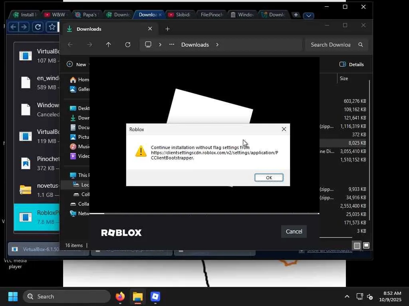Open Desktop in the navigation pane

(x=79, y=108)
